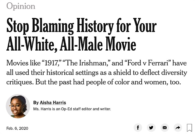
Task: Share the article on Facebook
Action: click(x=138, y=128)
